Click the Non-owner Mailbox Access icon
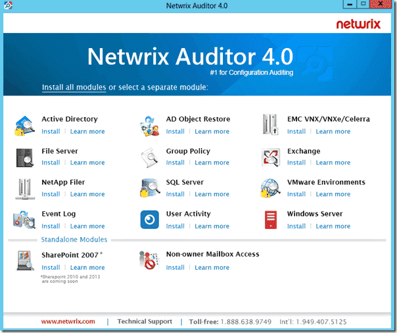Viewport: 397px width, 333px height. [149, 260]
